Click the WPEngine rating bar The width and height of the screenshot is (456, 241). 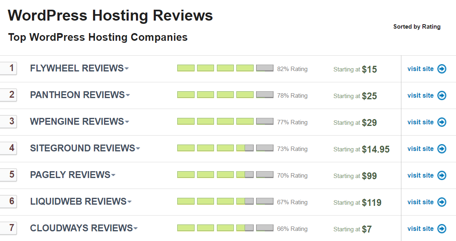225,122
